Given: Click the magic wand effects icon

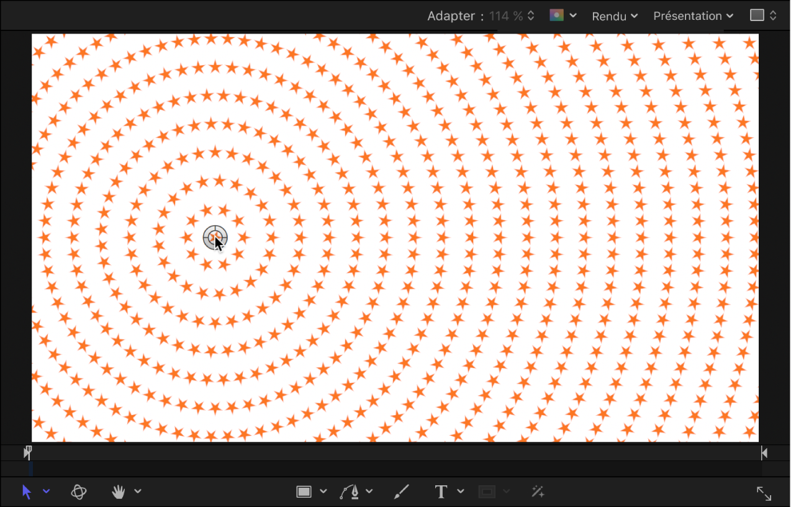Looking at the screenshot, I should (538, 492).
